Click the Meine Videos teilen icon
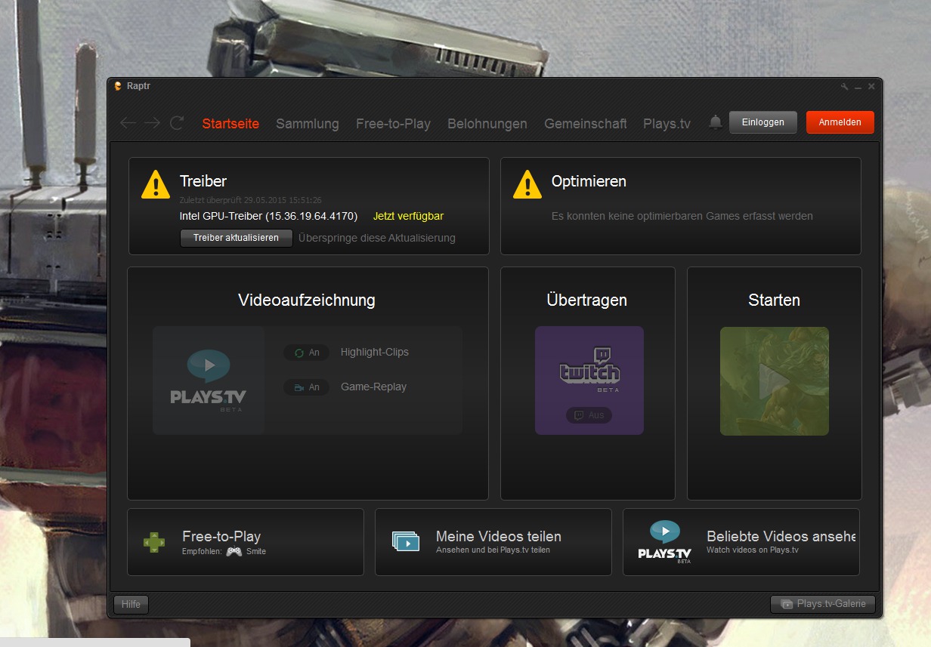This screenshot has height=647, width=931. tap(406, 541)
